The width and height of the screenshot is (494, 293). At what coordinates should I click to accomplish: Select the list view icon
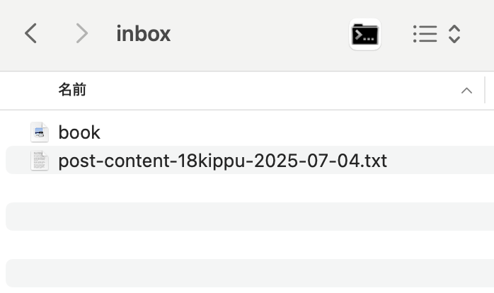(x=425, y=34)
